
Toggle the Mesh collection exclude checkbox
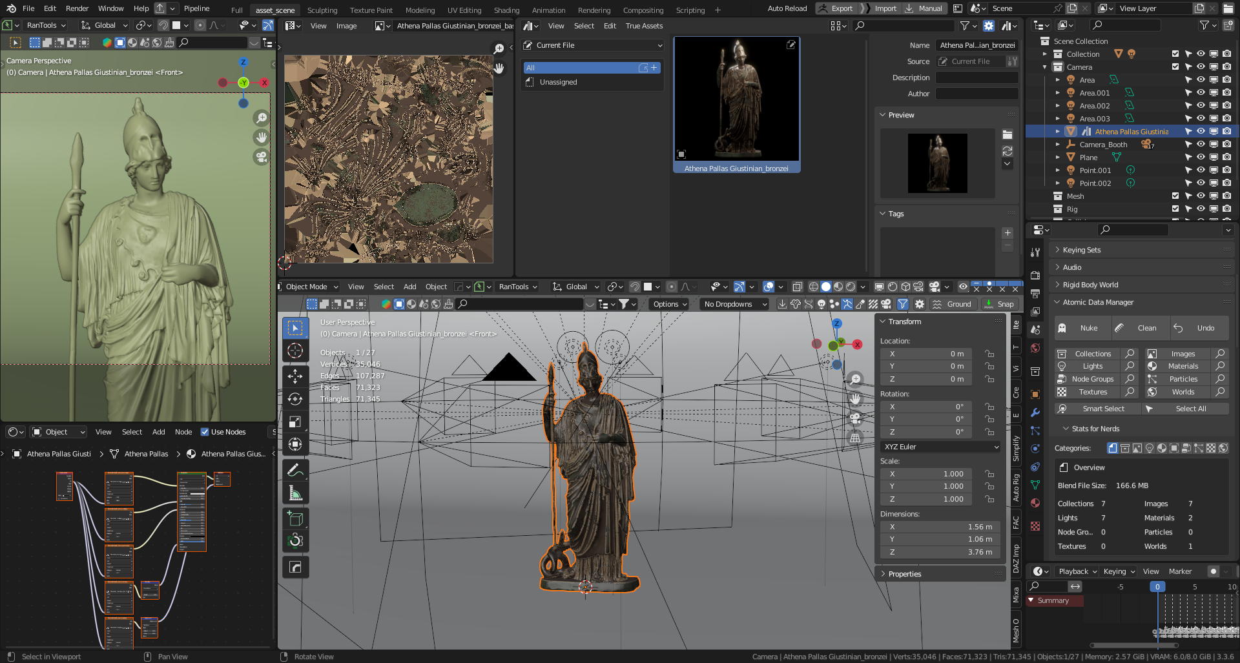pos(1175,196)
